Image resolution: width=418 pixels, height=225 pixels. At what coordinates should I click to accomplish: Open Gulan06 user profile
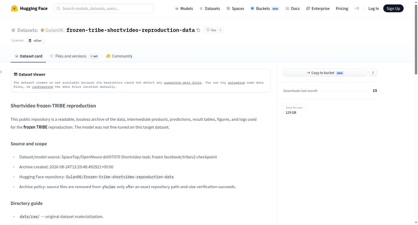pyautogui.click(x=54, y=30)
